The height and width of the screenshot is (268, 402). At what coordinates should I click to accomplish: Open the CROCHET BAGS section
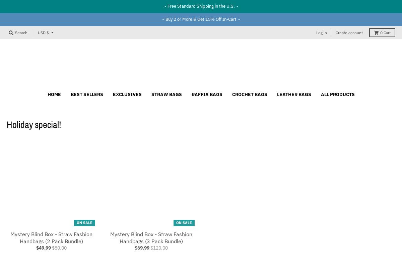pyautogui.click(x=250, y=94)
